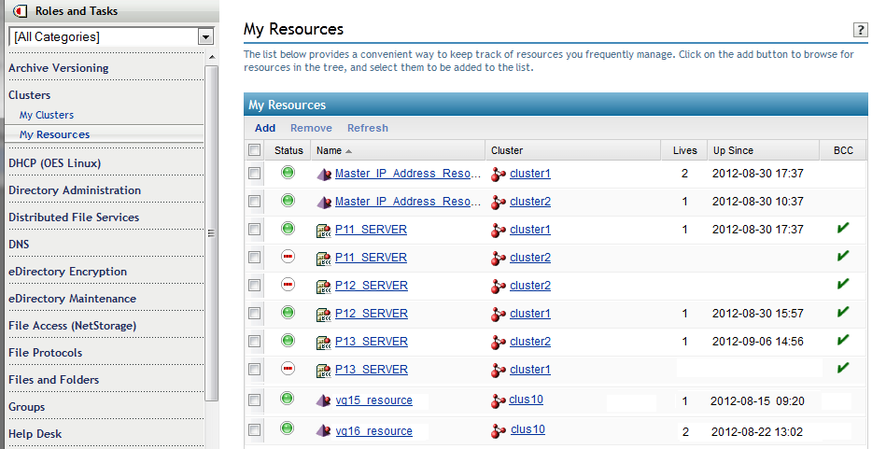Click the sidebar scroll-up arrow

point(211,57)
